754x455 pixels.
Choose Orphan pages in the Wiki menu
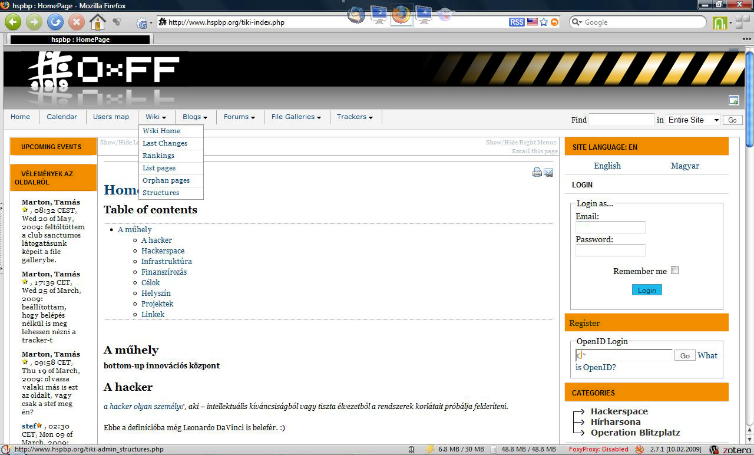pyautogui.click(x=166, y=180)
